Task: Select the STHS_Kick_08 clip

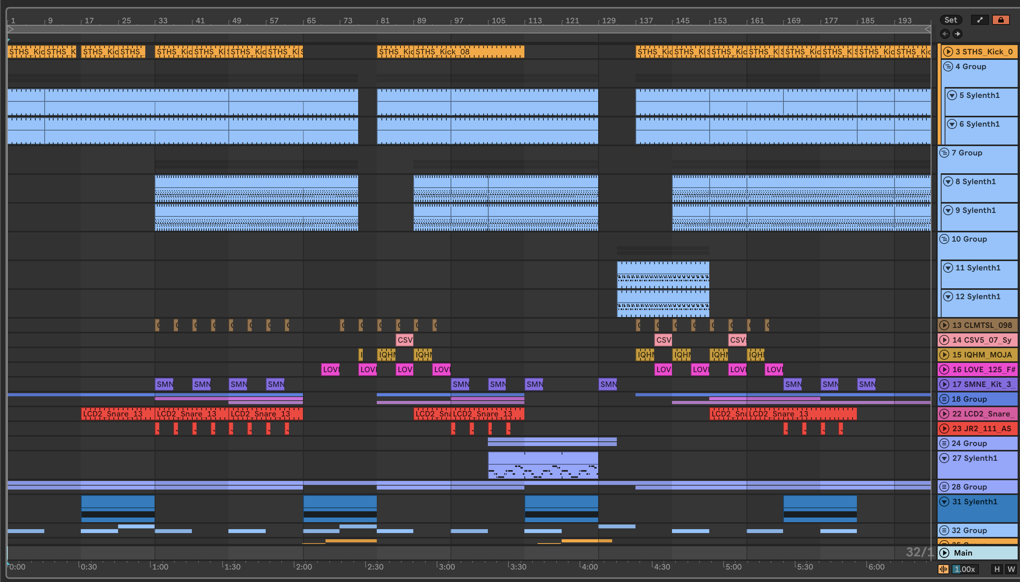Action: point(469,52)
